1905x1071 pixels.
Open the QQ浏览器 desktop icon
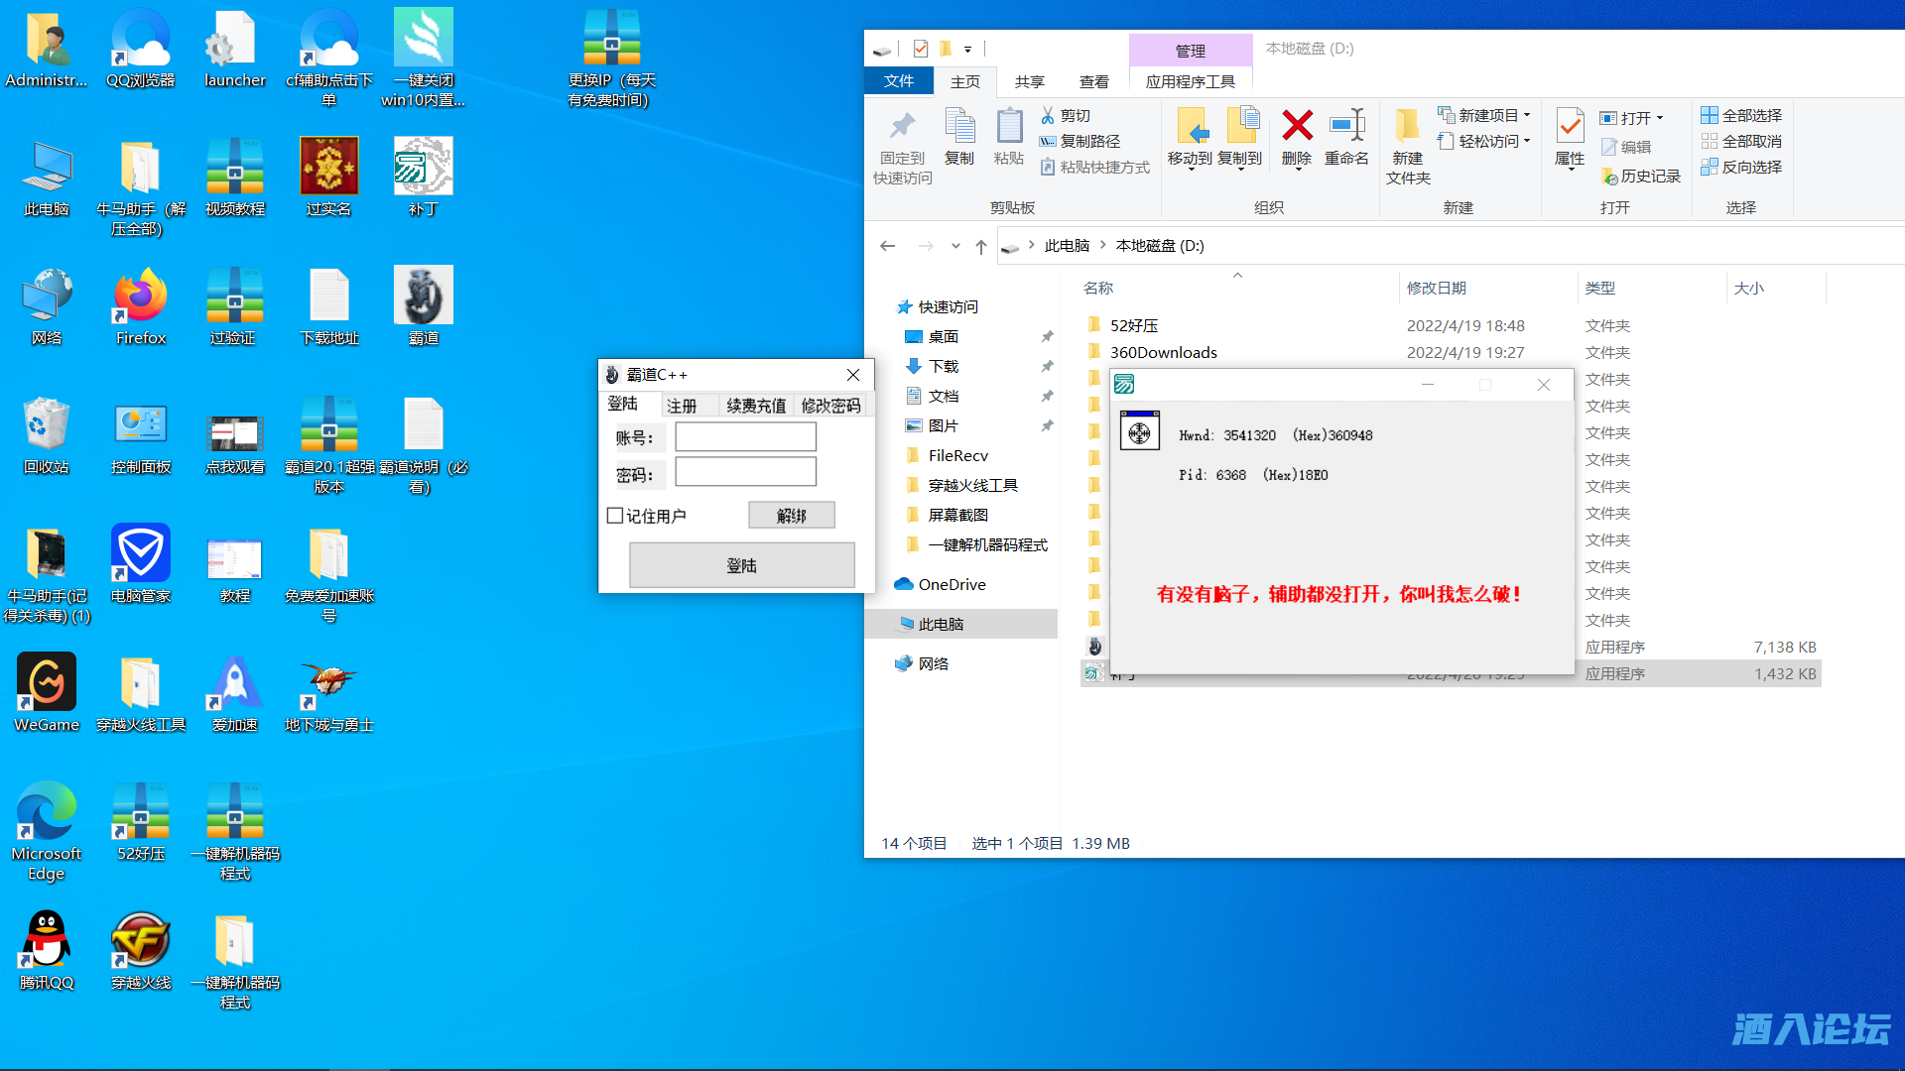click(x=140, y=50)
